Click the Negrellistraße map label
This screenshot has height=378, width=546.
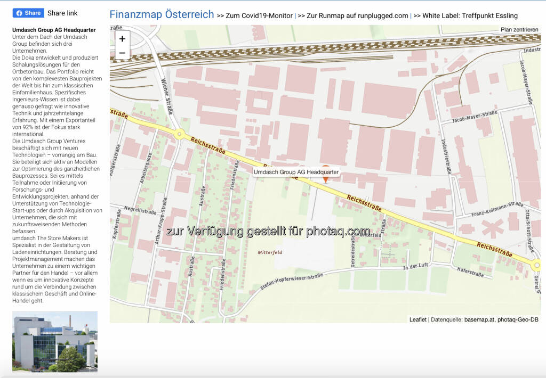tap(140, 210)
